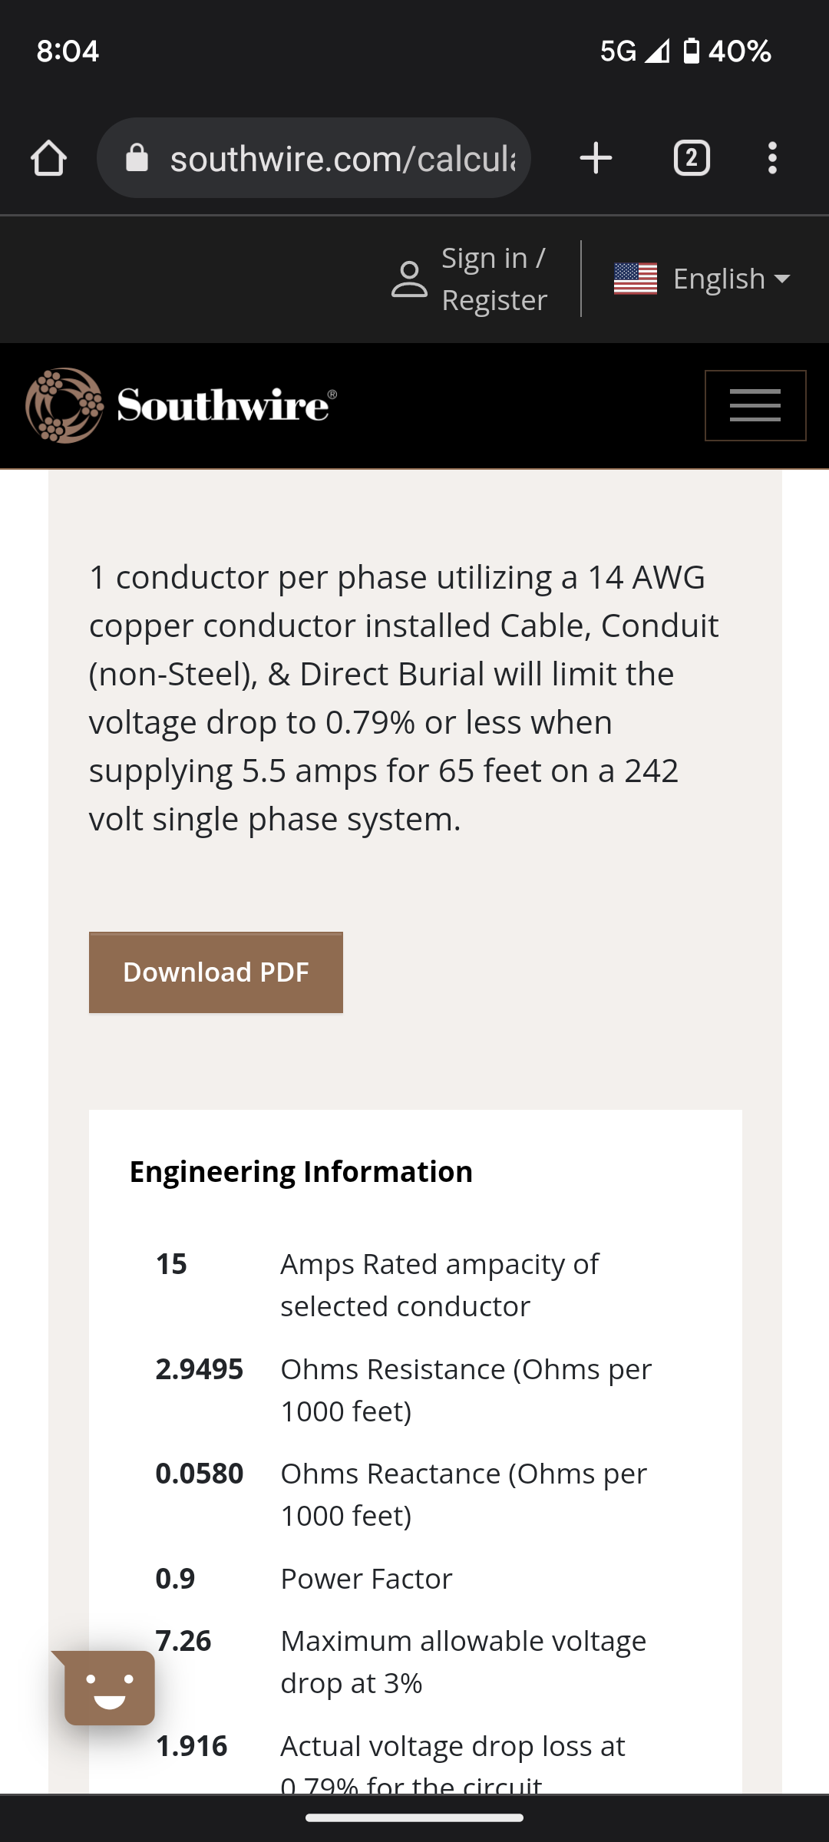Viewport: 829px width, 1842px height.
Task: Click the Sign in / Register link
Action: [x=494, y=279]
